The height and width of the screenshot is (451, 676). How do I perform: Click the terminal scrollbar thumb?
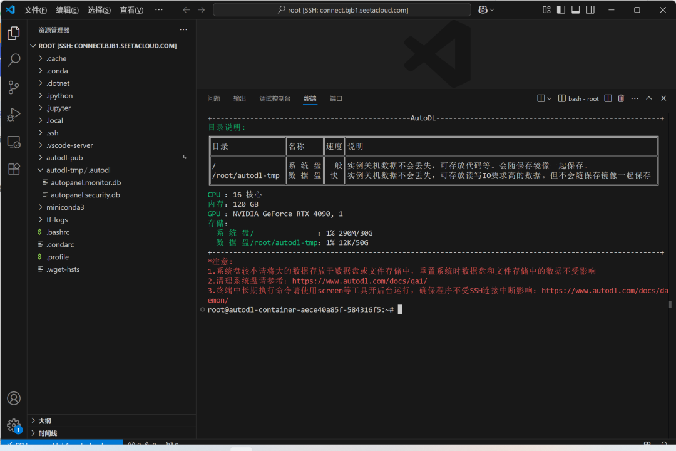tap(670, 304)
